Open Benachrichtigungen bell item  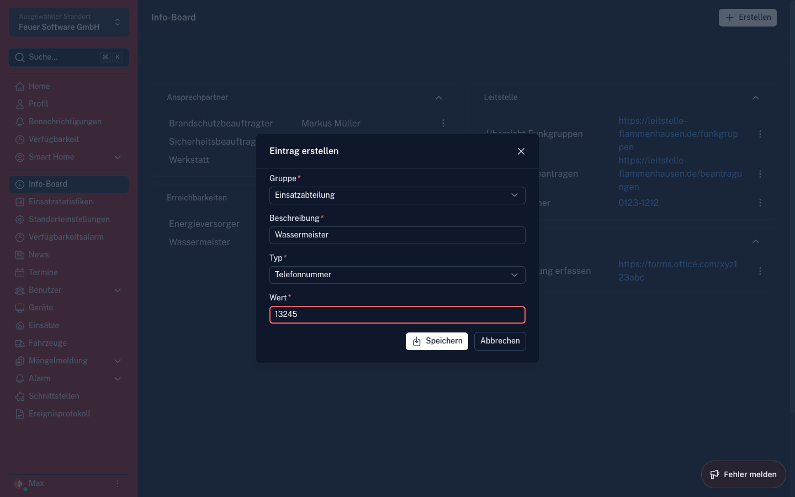pyautogui.click(x=68, y=121)
